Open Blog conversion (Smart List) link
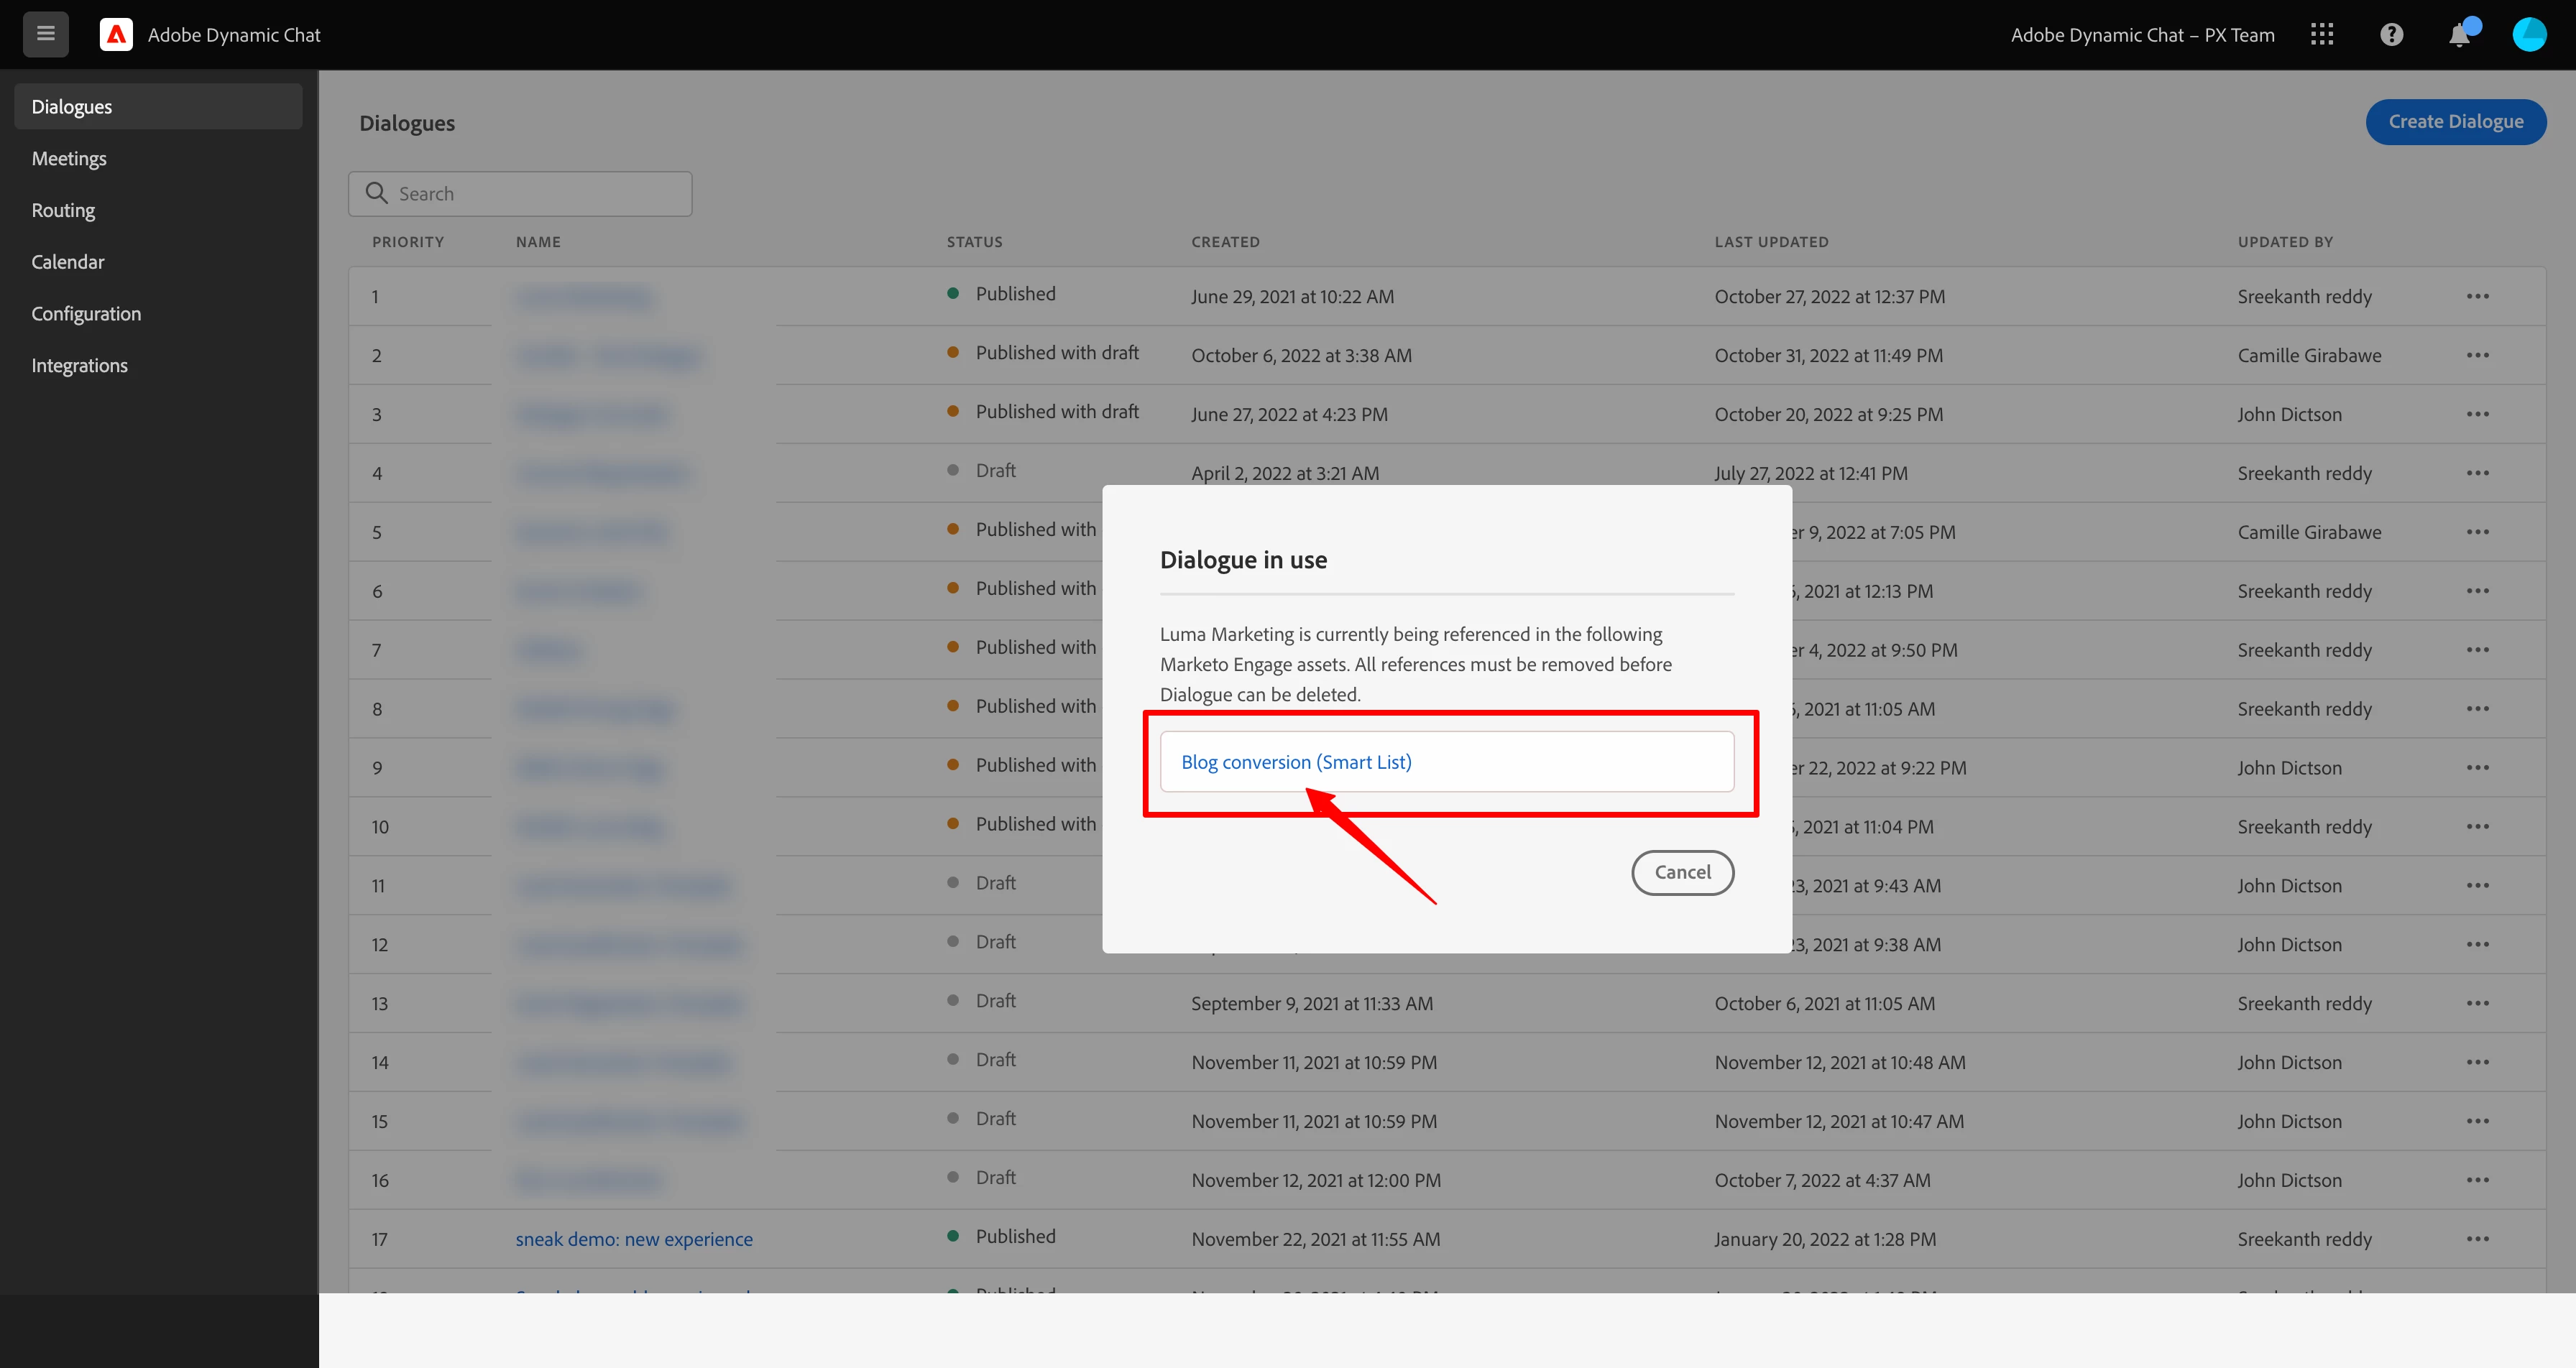 pyautogui.click(x=1296, y=762)
